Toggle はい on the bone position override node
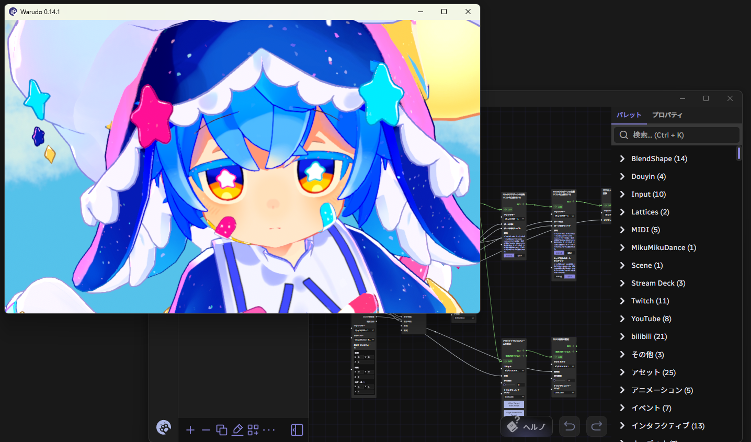 coord(569,253)
